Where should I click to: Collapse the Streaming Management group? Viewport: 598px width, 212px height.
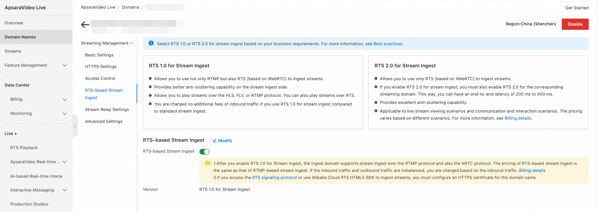click(131, 43)
